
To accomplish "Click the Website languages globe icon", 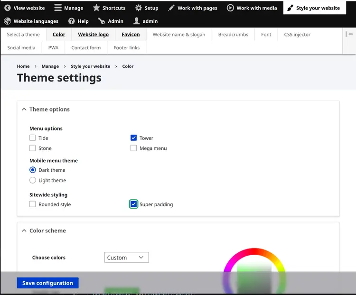I will pyautogui.click(x=8, y=21).
